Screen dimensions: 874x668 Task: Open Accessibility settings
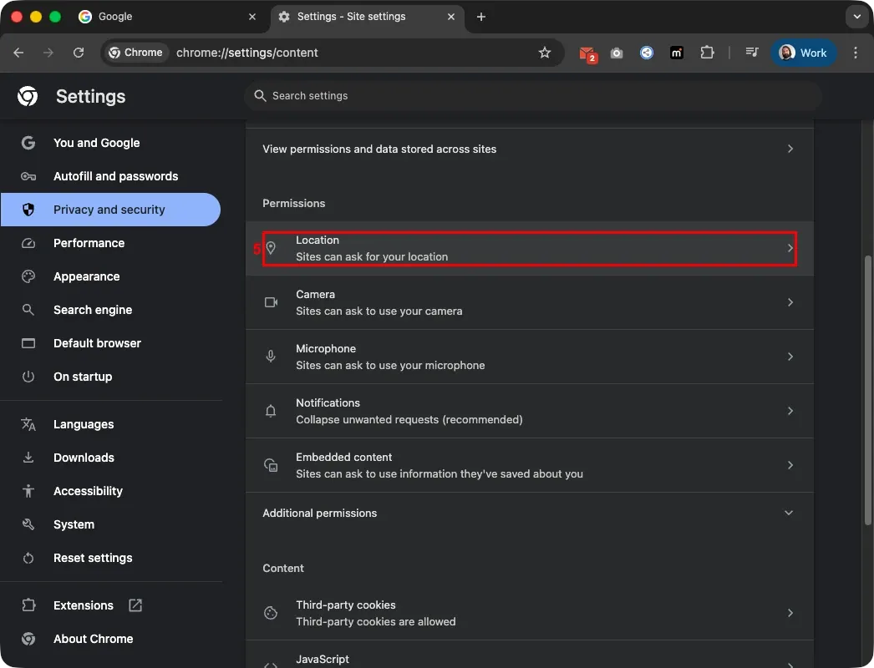click(x=110, y=491)
